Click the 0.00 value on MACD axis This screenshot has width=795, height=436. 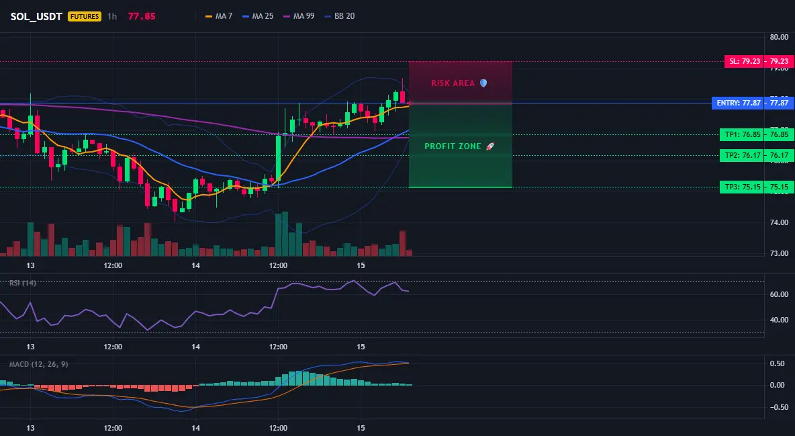778,385
